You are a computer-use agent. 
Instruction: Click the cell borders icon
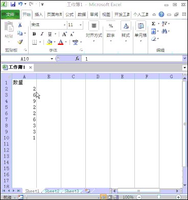[x=35, y=42]
